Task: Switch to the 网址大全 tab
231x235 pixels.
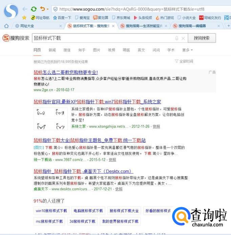Action: (36, 26)
